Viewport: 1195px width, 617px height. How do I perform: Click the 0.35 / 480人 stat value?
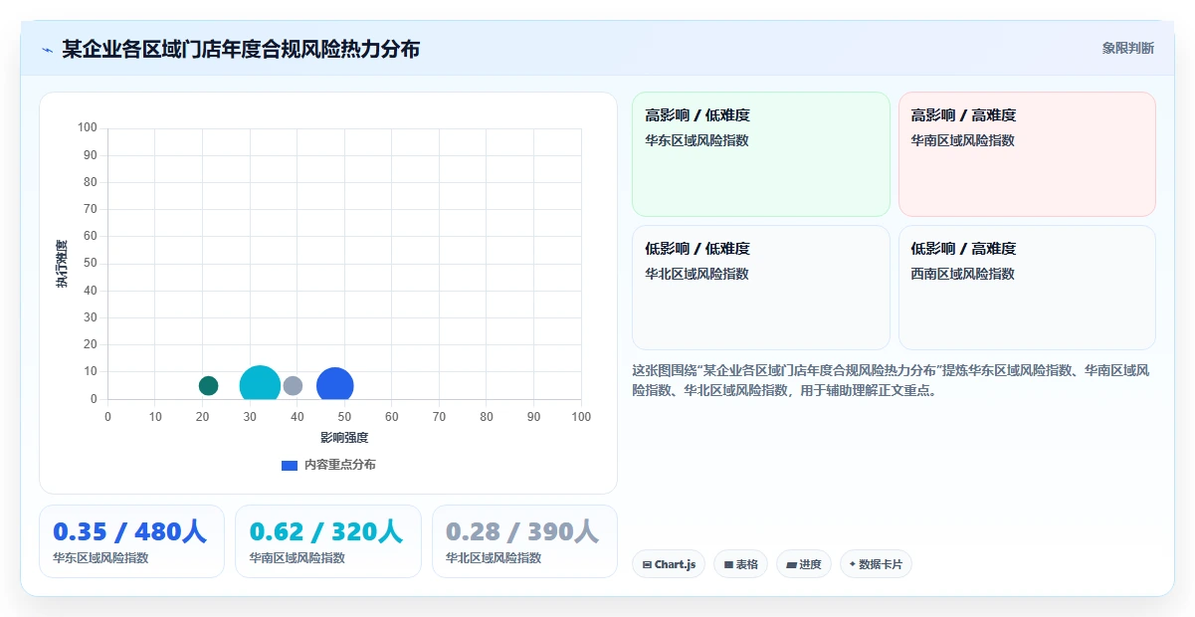(129, 531)
